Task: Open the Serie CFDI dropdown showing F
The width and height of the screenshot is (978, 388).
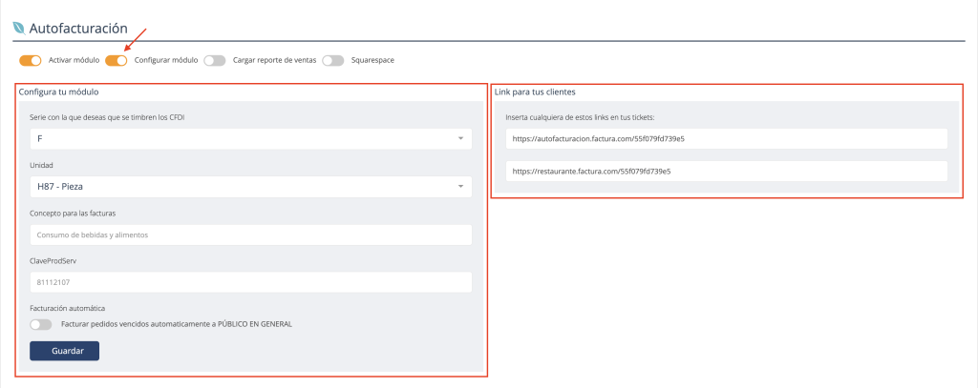Action: pyautogui.click(x=251, y=139)
